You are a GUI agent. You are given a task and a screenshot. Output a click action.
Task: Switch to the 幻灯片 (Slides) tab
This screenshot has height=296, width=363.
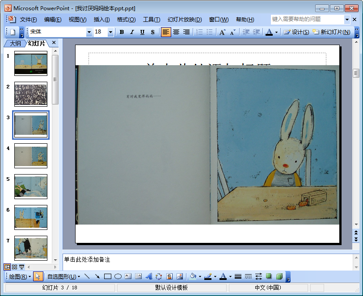coord(37,43)
